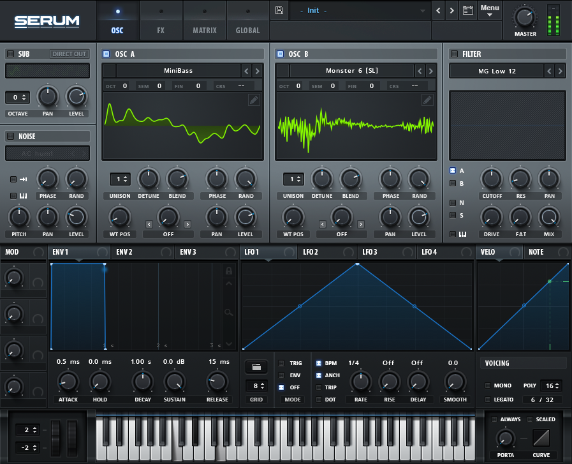The width and height of the screenshot is (572, 464).
Task: Adjust the SUB octave stepper
Action: (x=17, y=98)
